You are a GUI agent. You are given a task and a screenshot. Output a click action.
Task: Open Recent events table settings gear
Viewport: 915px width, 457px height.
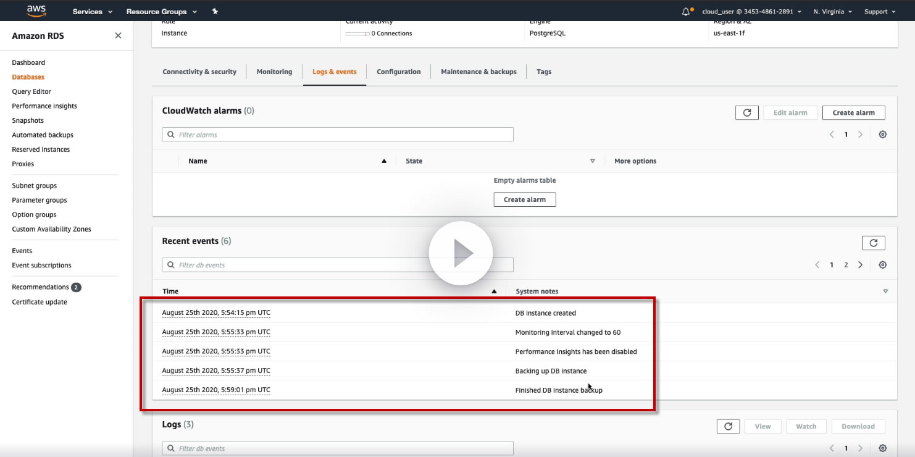(882, 265)
